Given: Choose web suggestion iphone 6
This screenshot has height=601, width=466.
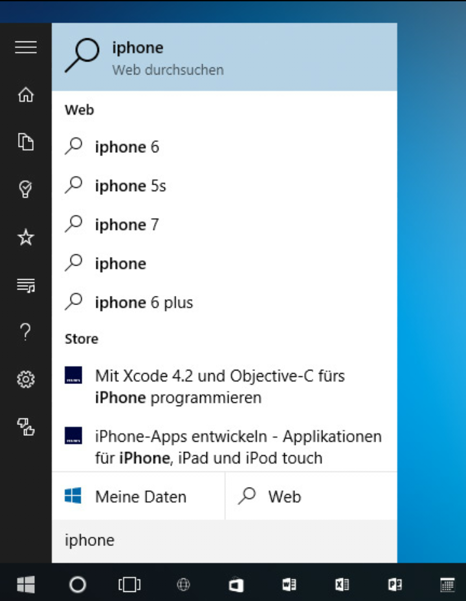Looking at the screenshot, I should pos(225,147).
